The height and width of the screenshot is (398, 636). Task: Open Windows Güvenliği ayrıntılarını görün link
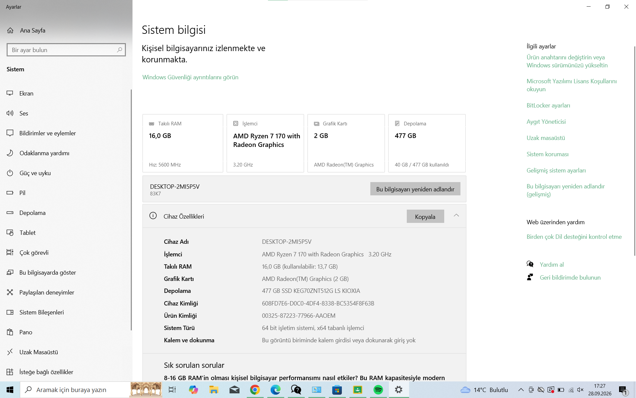[x=190, y=77]
